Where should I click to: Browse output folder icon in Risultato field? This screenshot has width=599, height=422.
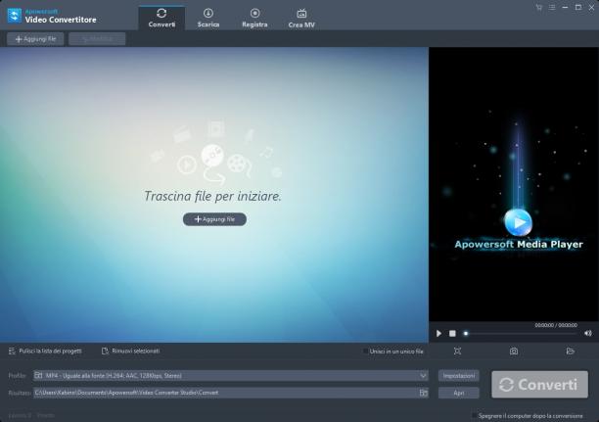tap(423, 393)
